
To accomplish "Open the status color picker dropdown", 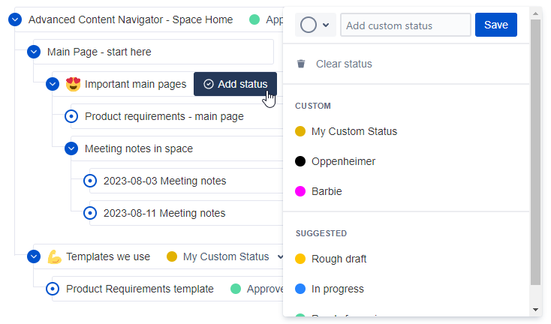I will (x=315, y=25).
